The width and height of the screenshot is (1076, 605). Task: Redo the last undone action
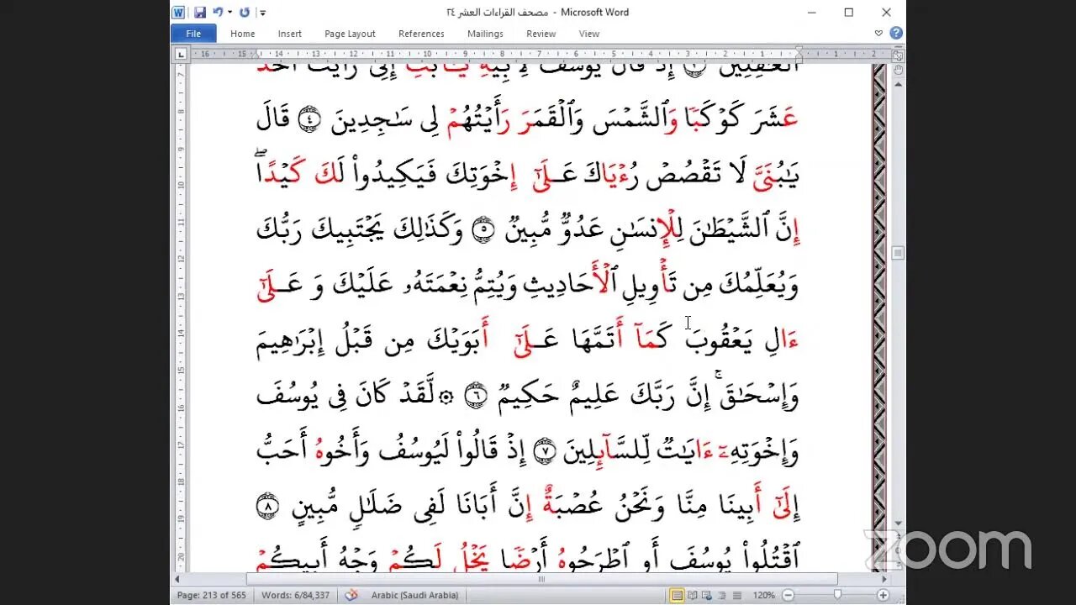click(244, 13)
